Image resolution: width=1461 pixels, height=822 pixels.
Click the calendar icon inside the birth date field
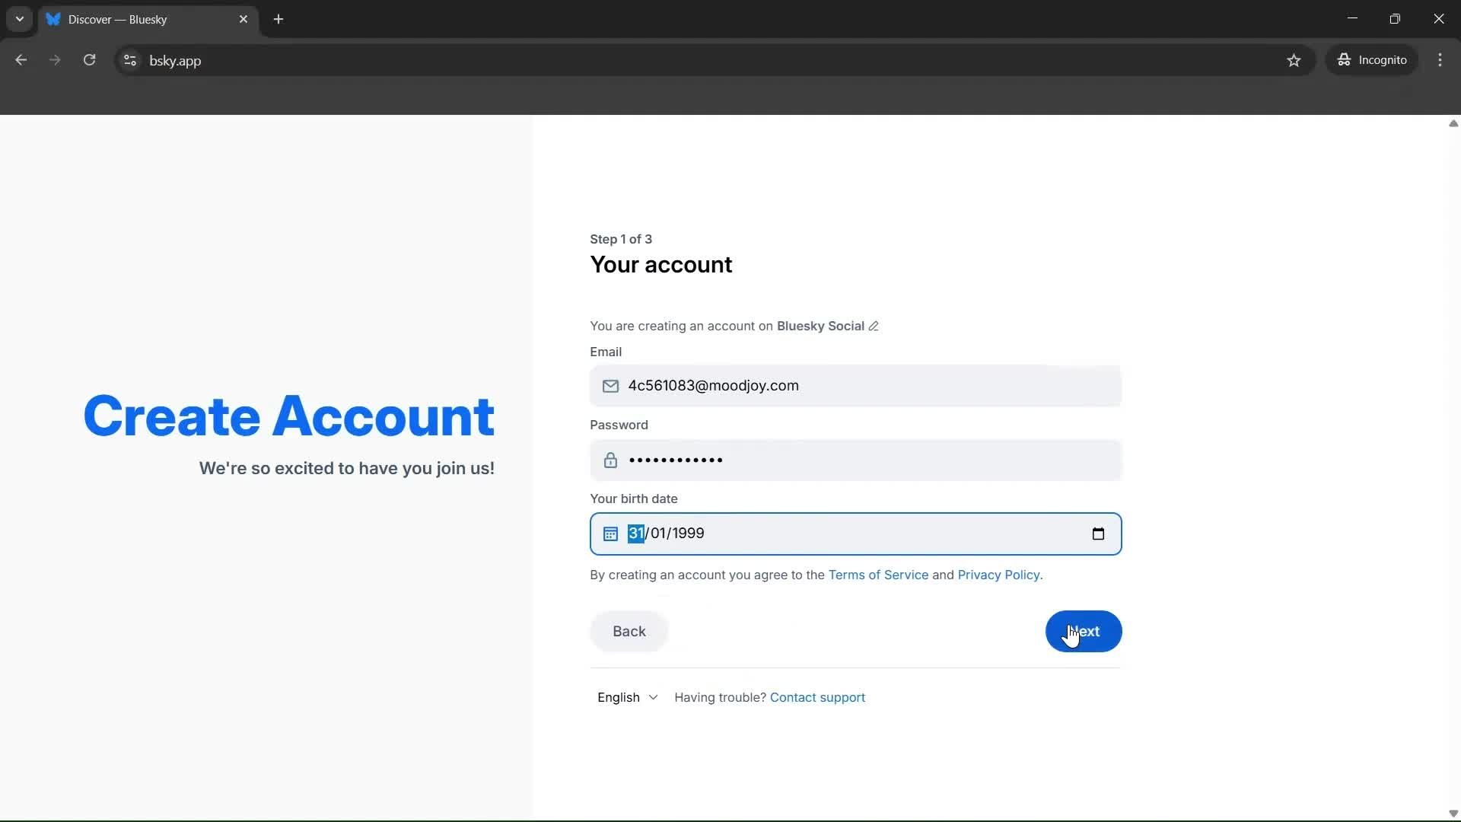(x=610, y=534)
